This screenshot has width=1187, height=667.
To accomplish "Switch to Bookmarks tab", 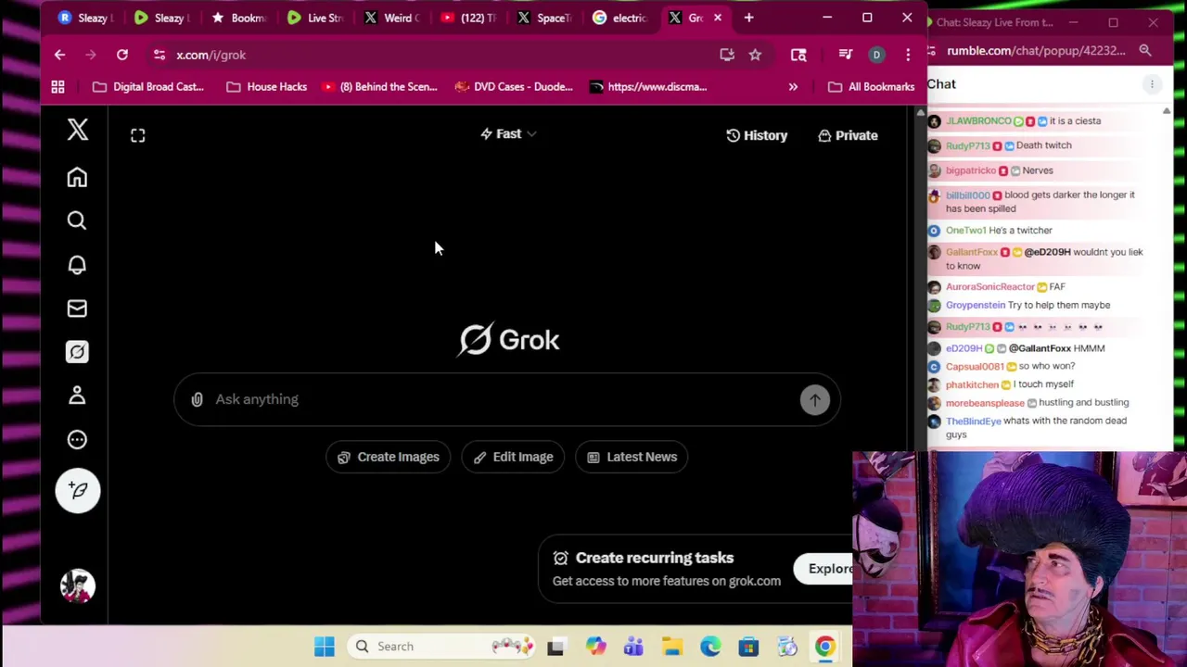I will (238, 18).
